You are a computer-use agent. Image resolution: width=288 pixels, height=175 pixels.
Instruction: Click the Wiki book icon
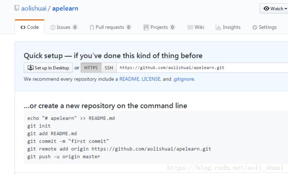tap(190, 27)
